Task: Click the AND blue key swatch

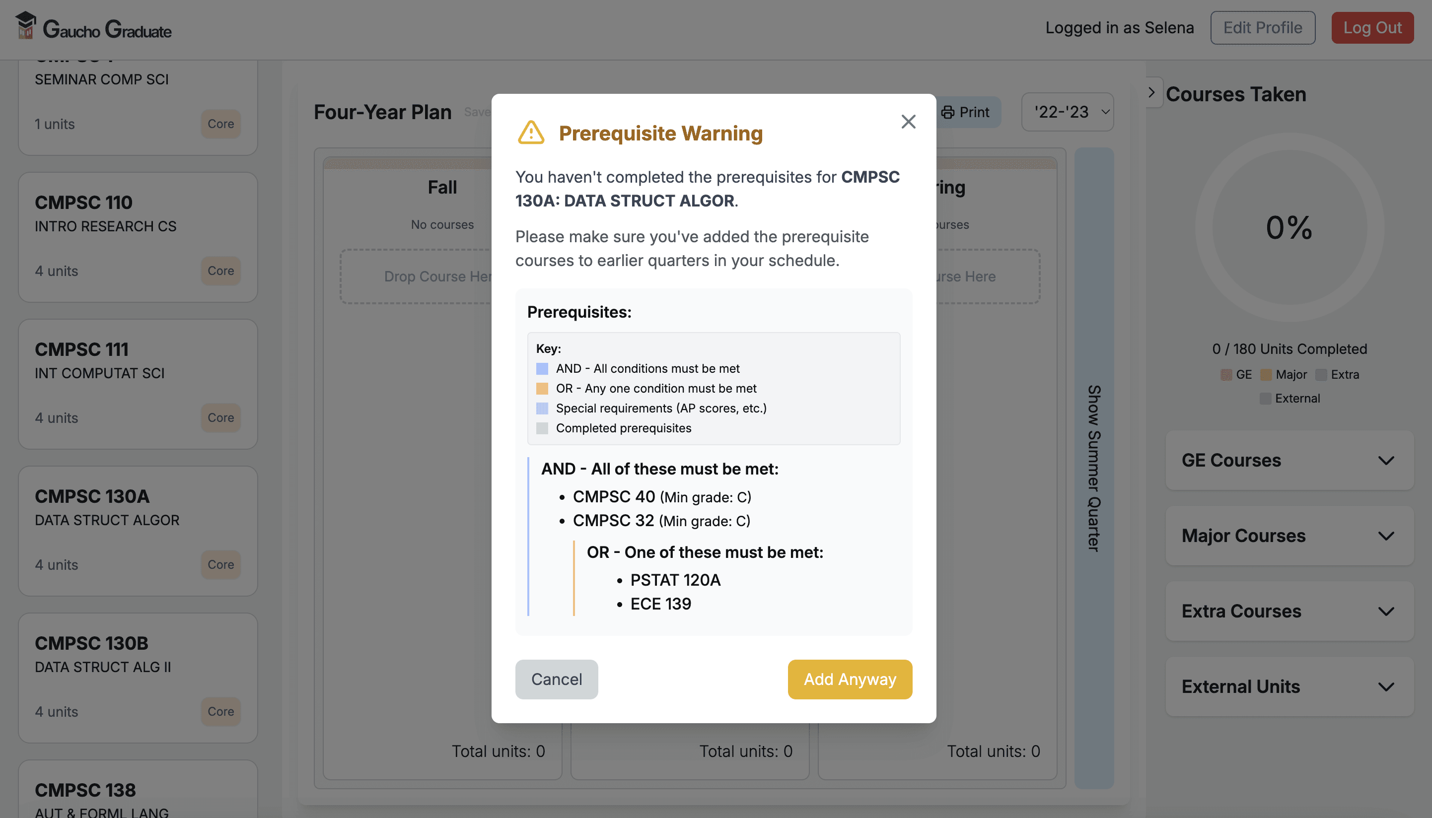Action: 542,369
